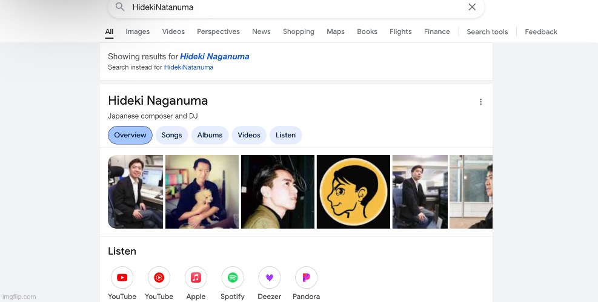
Task: Open the YouTube Music listen icon
Action: pyautogui.click(x=159, y=278)
